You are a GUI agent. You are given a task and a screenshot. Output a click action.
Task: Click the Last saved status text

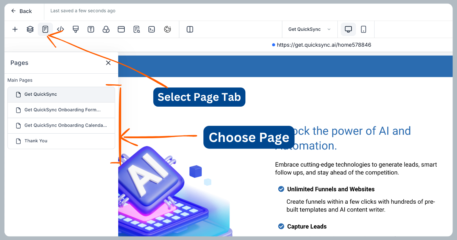click(x=83, y=11)
